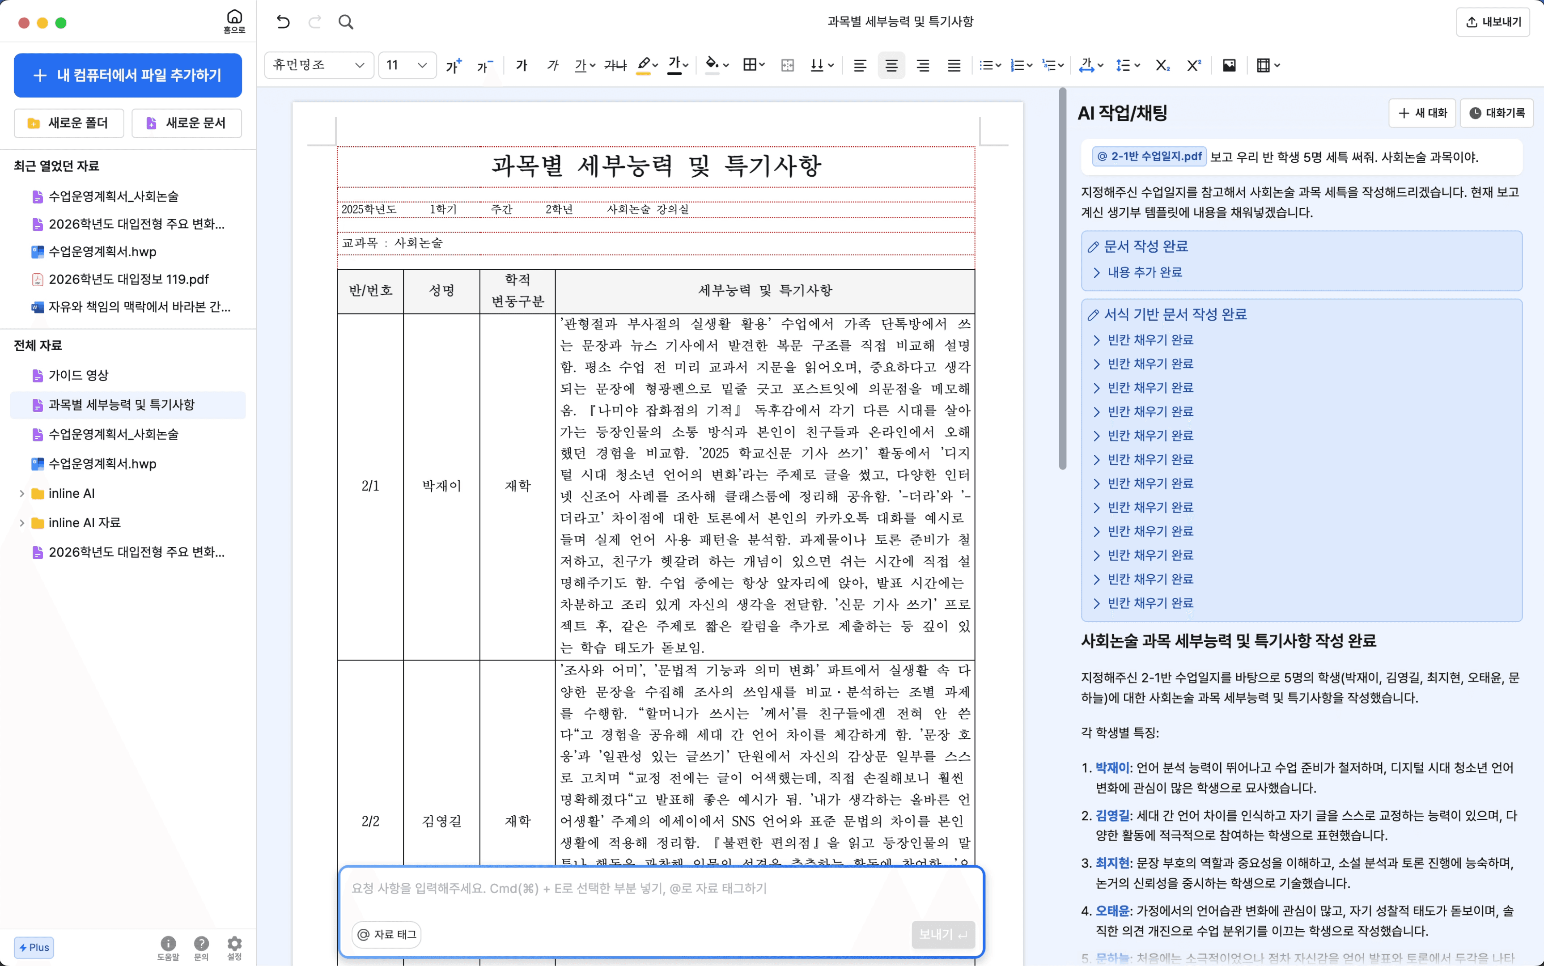Open cell fill color picker
Image resolution: width=1544 pixels, height=966 pixels.
tap(717, 65)
